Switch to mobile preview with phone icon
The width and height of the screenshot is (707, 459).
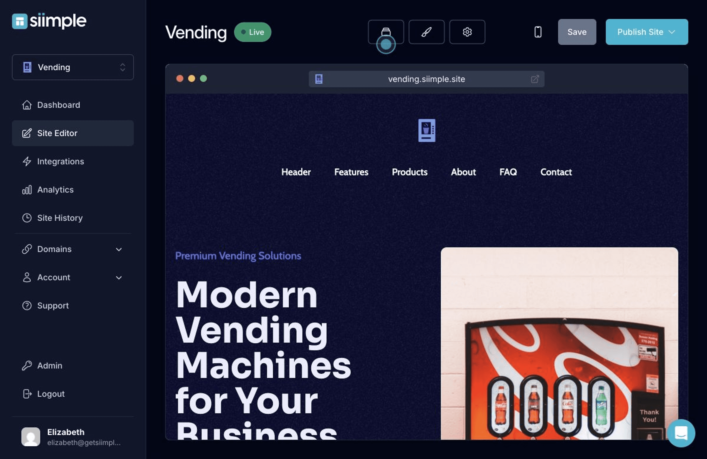[x=538, y=32]
